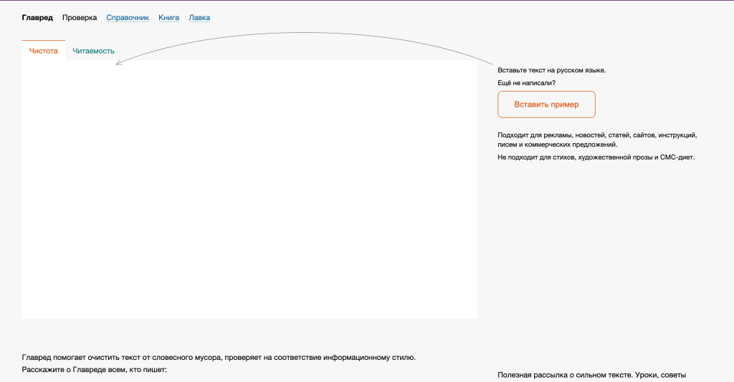734x382 pixels.
Task: Click the Вставить пример button
Action: 546,104
